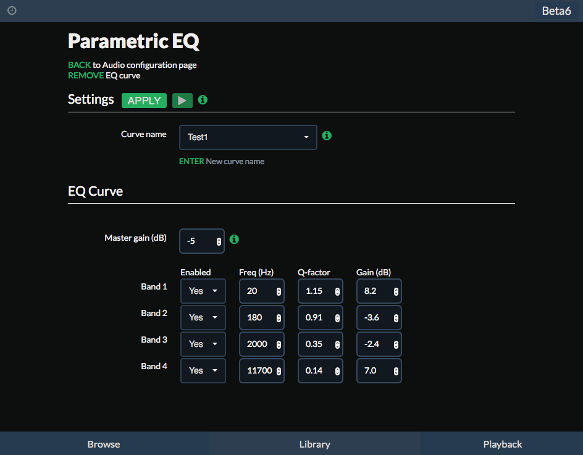
Task: Switch to the Playback tab
Action: pyautogui.click(x=502, y=444)
